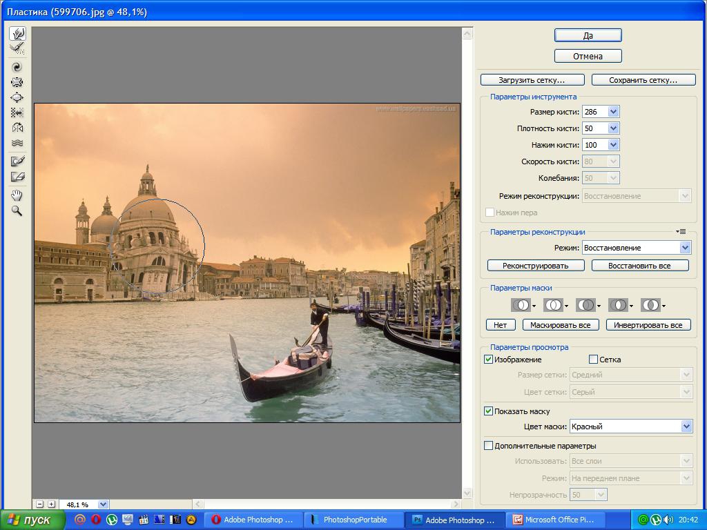
Task: Select the Hand tool
Action: [x=17, y=196]
